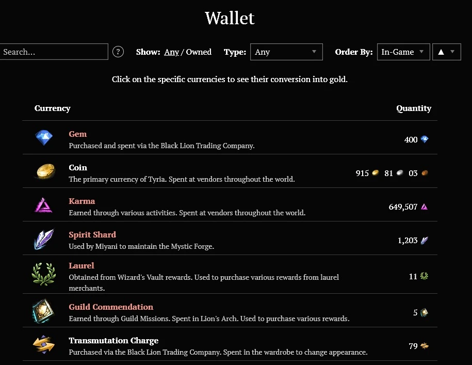Click the gold Coin currency icon

pos(44,171)
